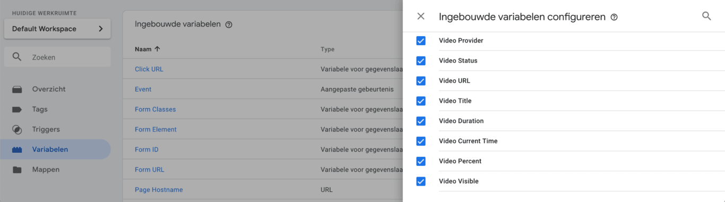
Task: Click the Triggers sidebar icon
Action: [18, 129]
